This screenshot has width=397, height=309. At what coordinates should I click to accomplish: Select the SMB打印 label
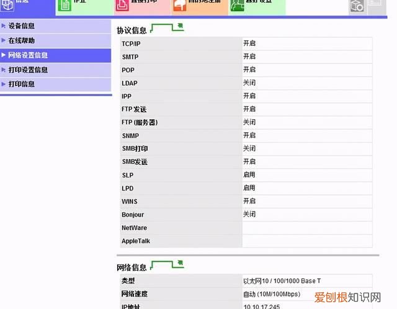coord(135,149)
